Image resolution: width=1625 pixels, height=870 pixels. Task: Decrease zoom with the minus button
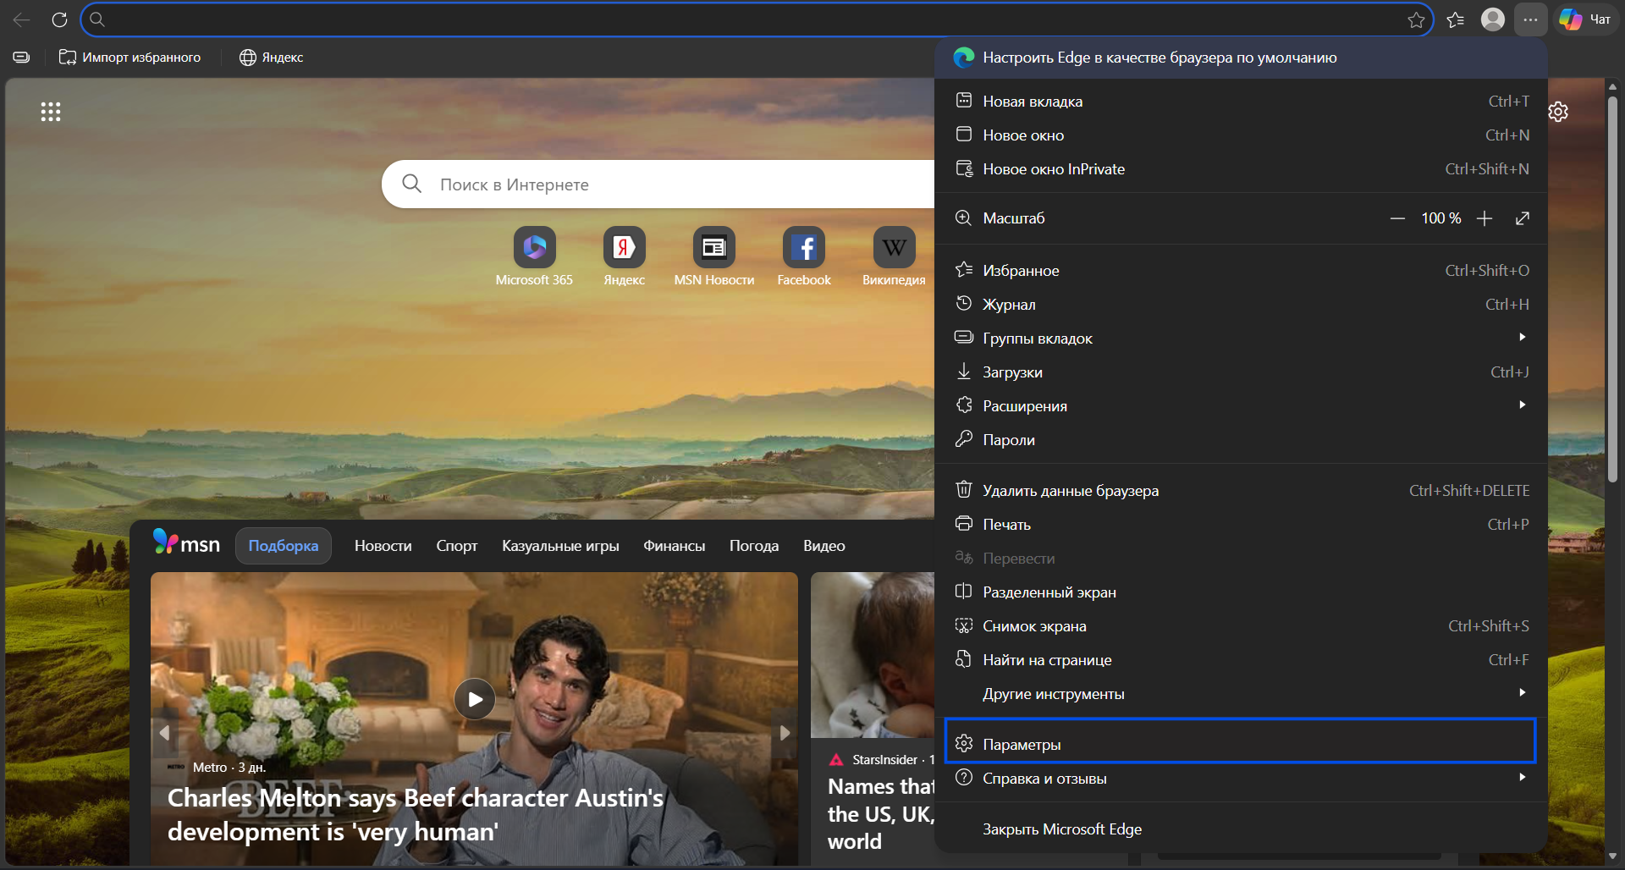(x=1397, y=218)
